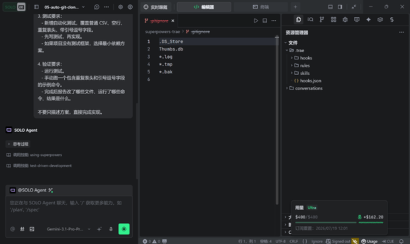Open the Explorer files icon

tap(298, 20)
